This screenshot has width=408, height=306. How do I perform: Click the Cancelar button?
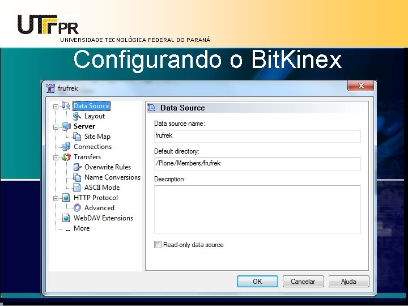coord(303,282)
